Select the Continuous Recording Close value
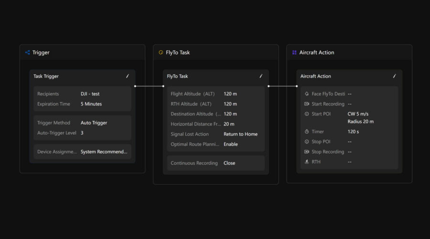The image size is (430, 239). pos(229,163)
